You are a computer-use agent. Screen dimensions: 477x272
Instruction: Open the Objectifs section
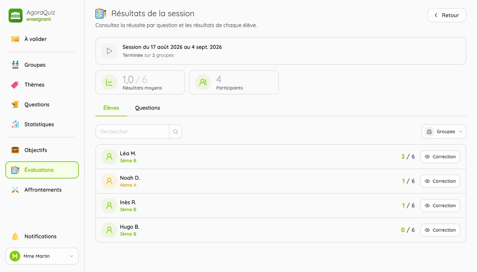point(42,150)
